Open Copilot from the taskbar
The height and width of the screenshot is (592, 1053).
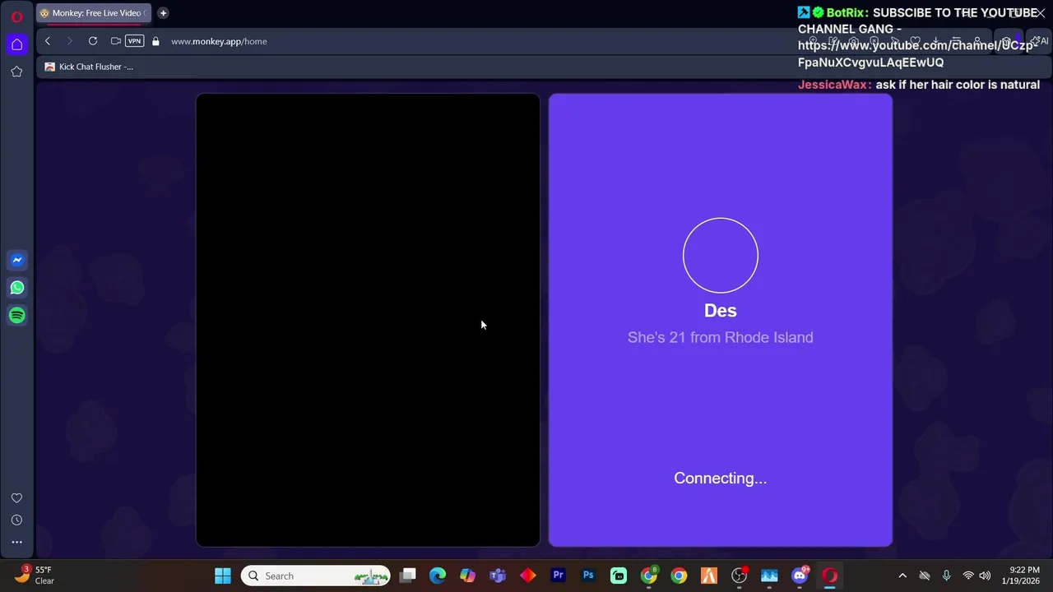coord(467,576)
